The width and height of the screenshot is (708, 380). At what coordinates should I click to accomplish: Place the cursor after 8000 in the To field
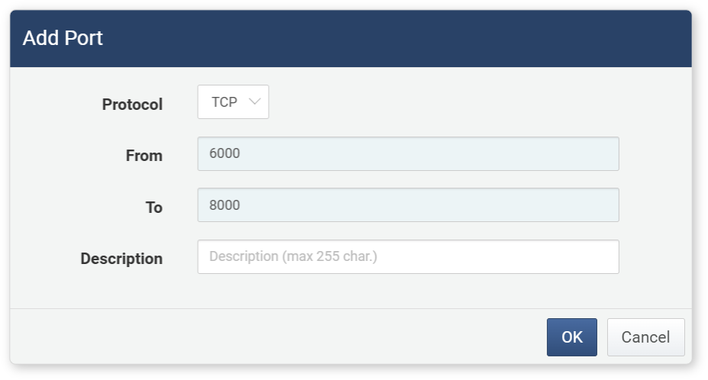[x=241, y=205]
